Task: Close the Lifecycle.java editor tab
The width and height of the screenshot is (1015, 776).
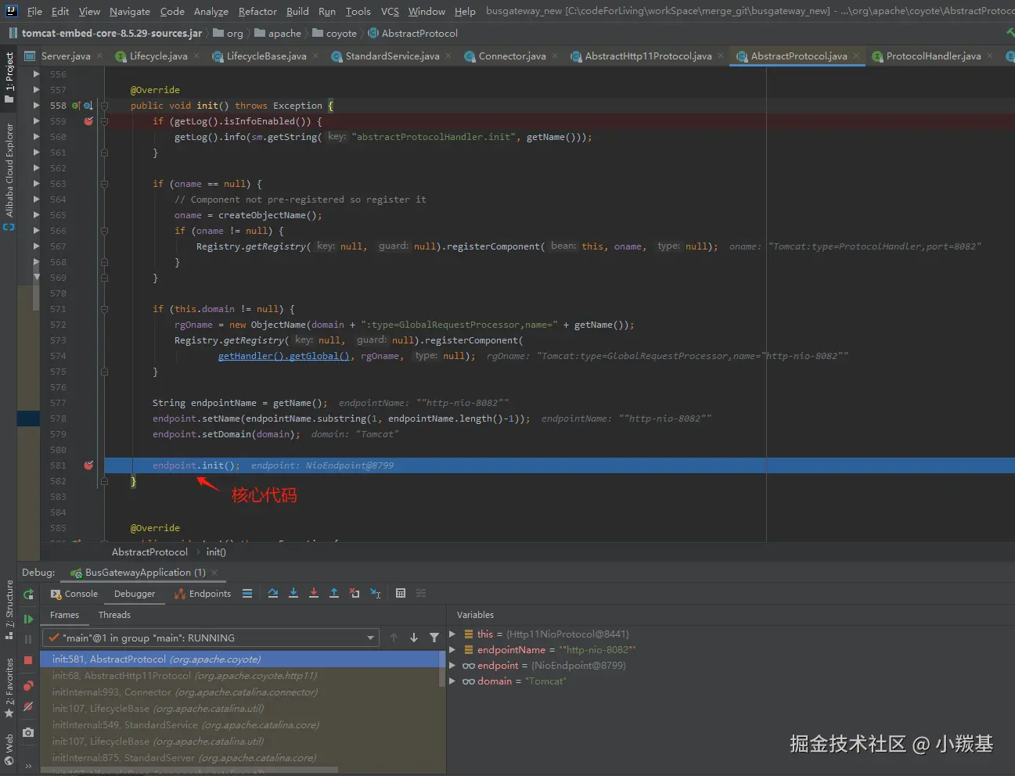Action: 196,56
